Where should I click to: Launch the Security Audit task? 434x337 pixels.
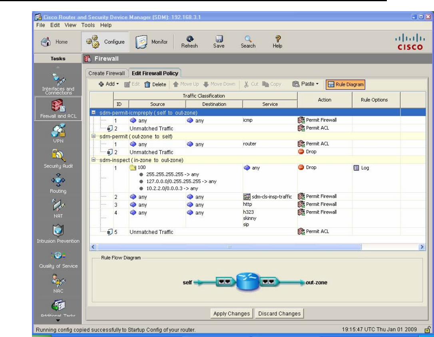pyautogui.click(x=58, y=159)
